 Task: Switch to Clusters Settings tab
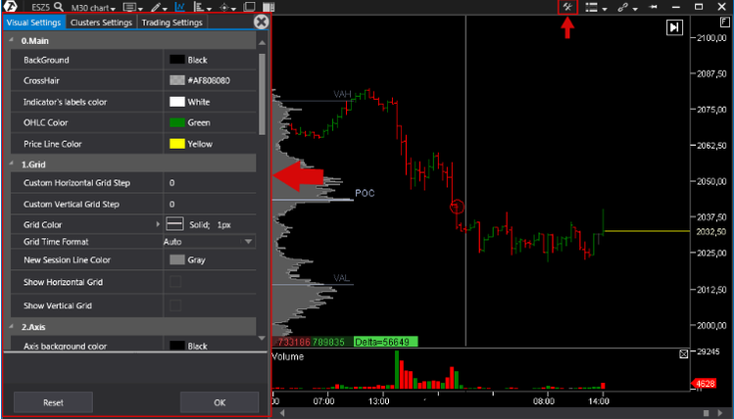(x=101, y=23)
